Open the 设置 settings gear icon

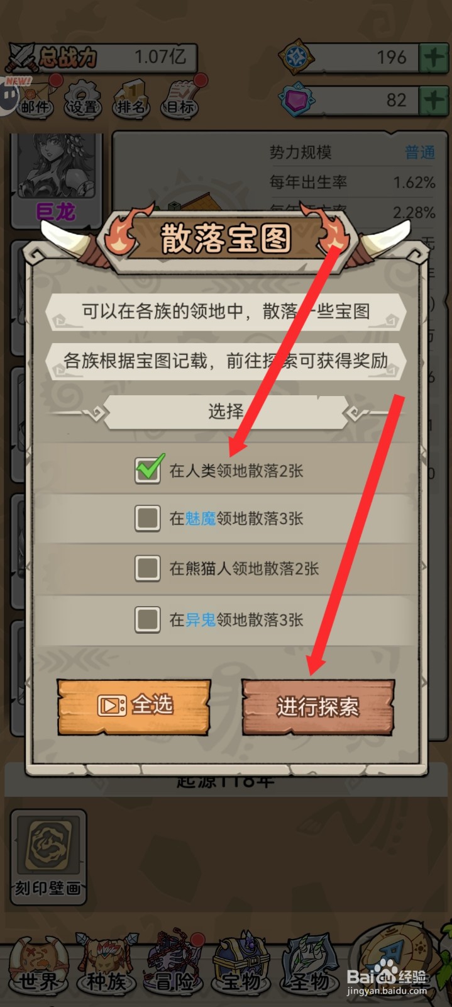coord(83,99)
